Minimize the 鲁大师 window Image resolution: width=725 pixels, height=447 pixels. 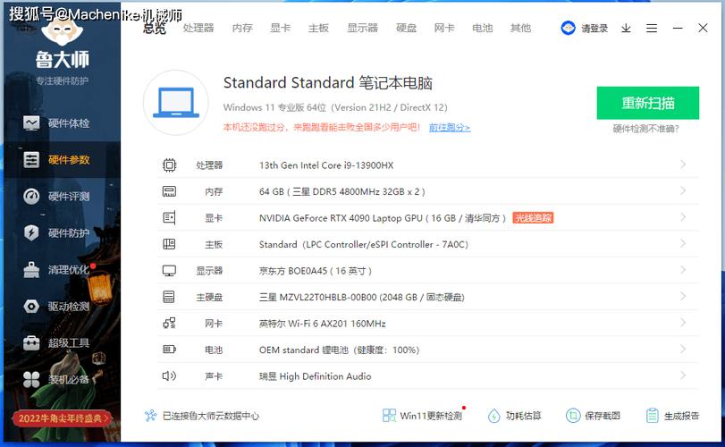[678, 29]
